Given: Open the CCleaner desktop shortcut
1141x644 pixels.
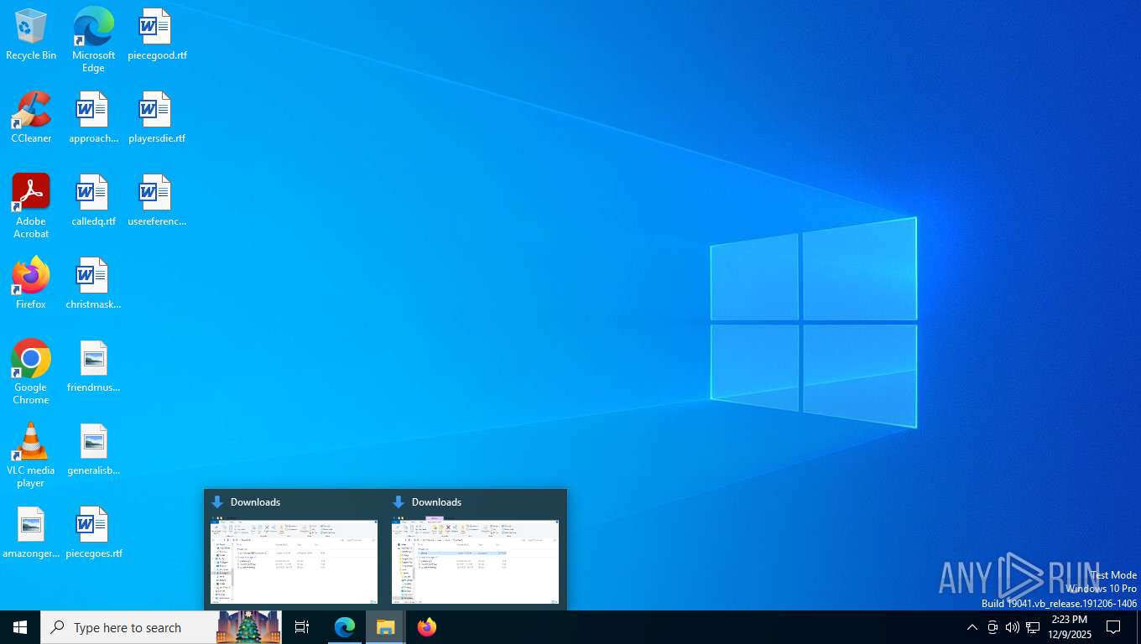Looking at the screenshot, I should (31, 118).
